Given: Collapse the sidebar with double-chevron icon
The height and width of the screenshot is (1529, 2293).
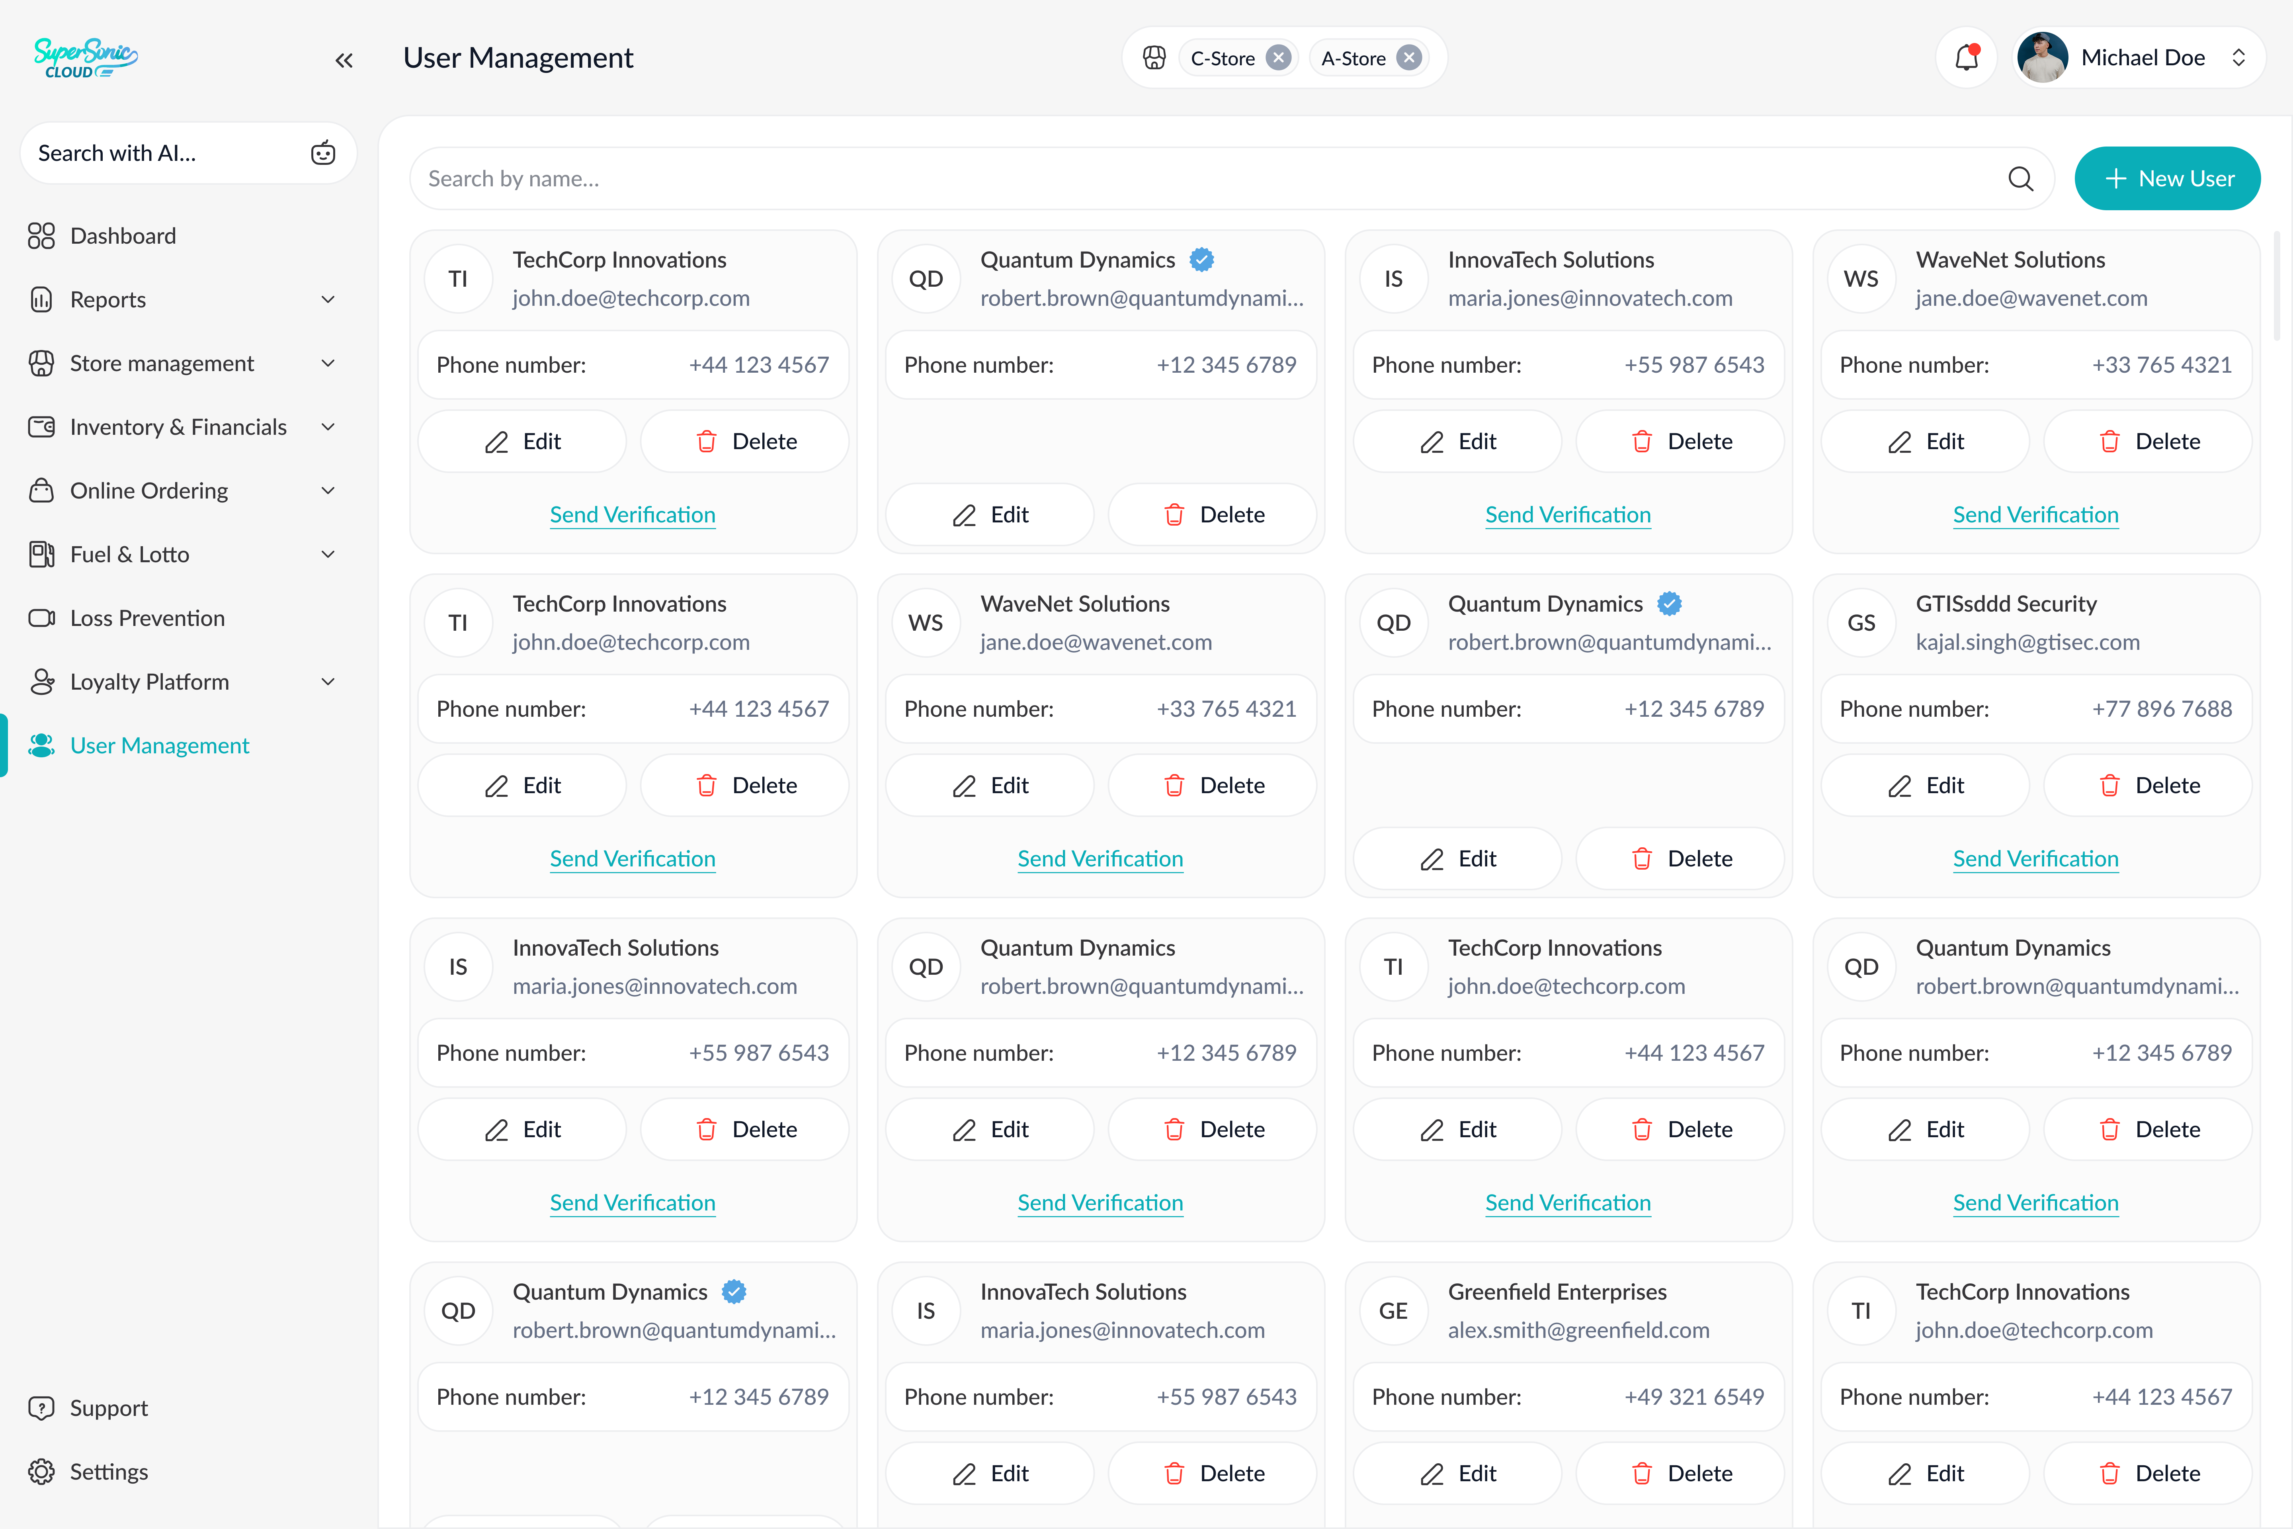Looking at the screenshot, I should point(343,61).
